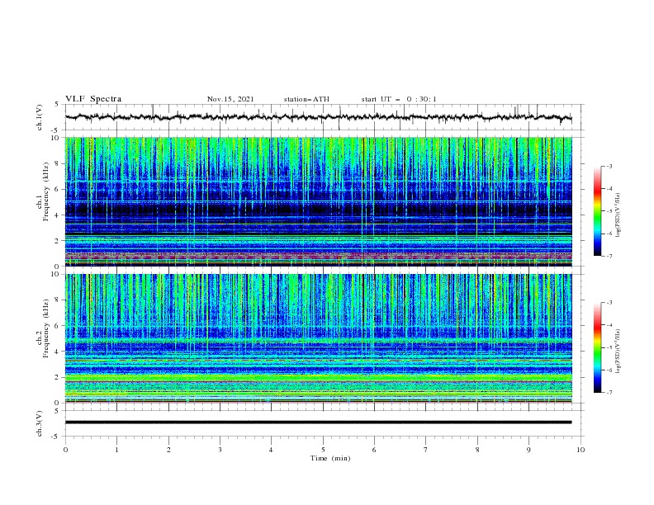Screen dimensions: 654x505
Task: Click the log(PSD) label beside ch.1 color bar
Action: (618, 215)
